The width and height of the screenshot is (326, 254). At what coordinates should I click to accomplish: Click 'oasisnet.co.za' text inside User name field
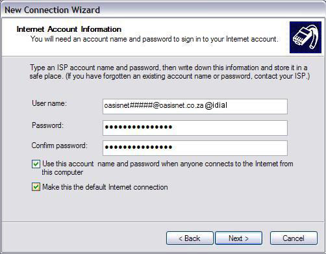coord(181,105)
